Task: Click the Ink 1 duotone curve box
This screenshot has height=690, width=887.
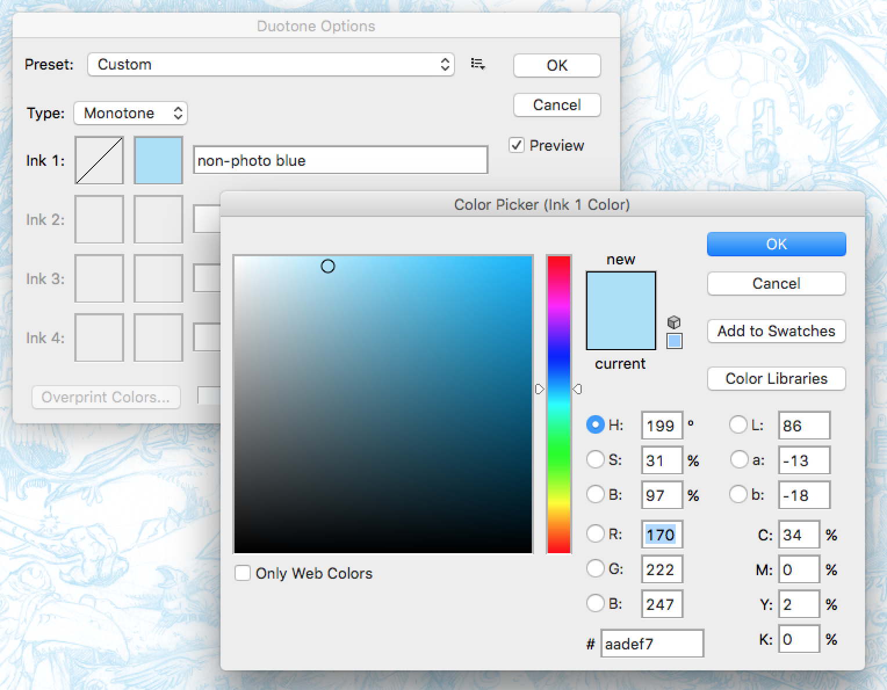Action: [99, 161]
